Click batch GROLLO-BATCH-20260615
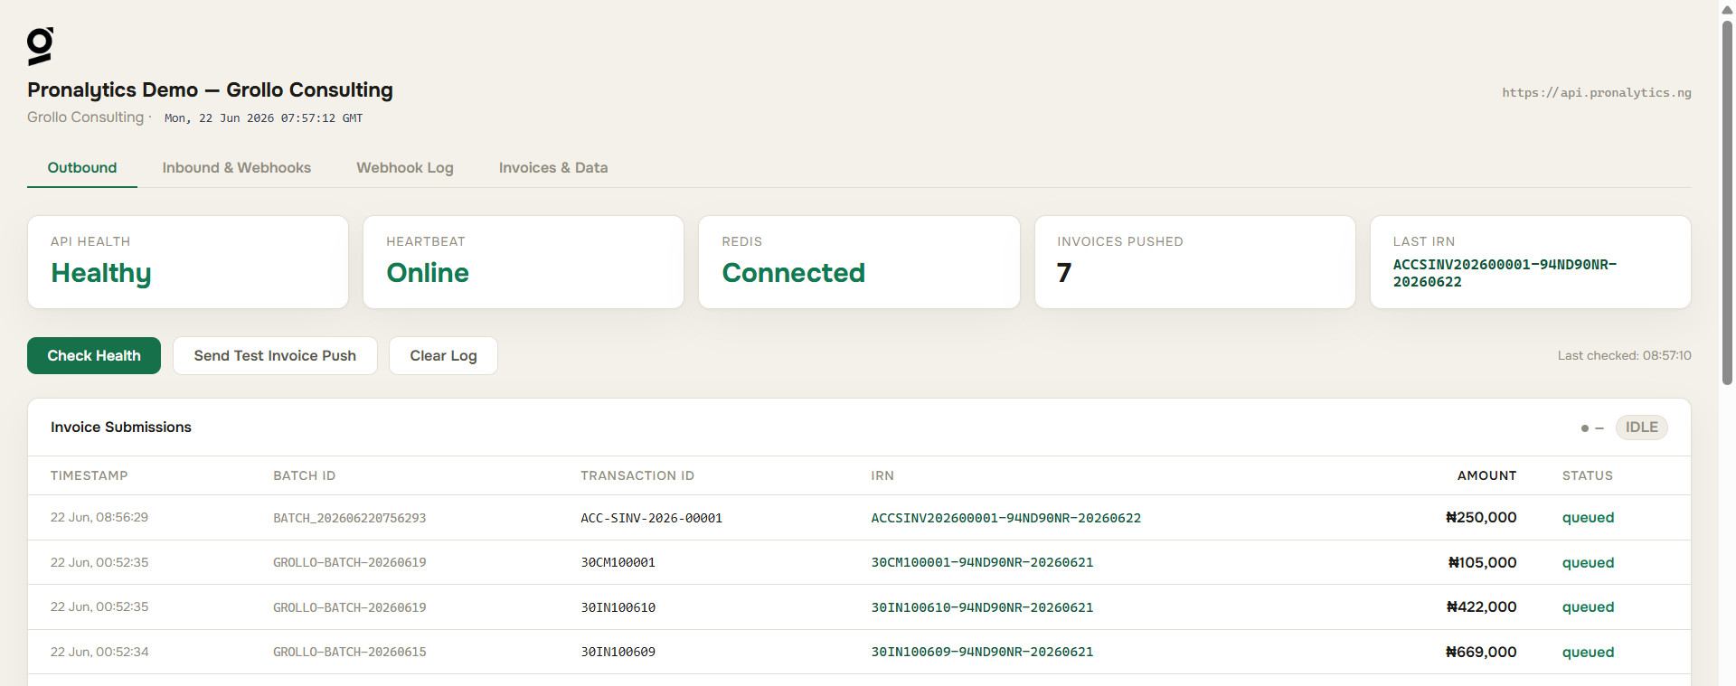 [350, 652]
